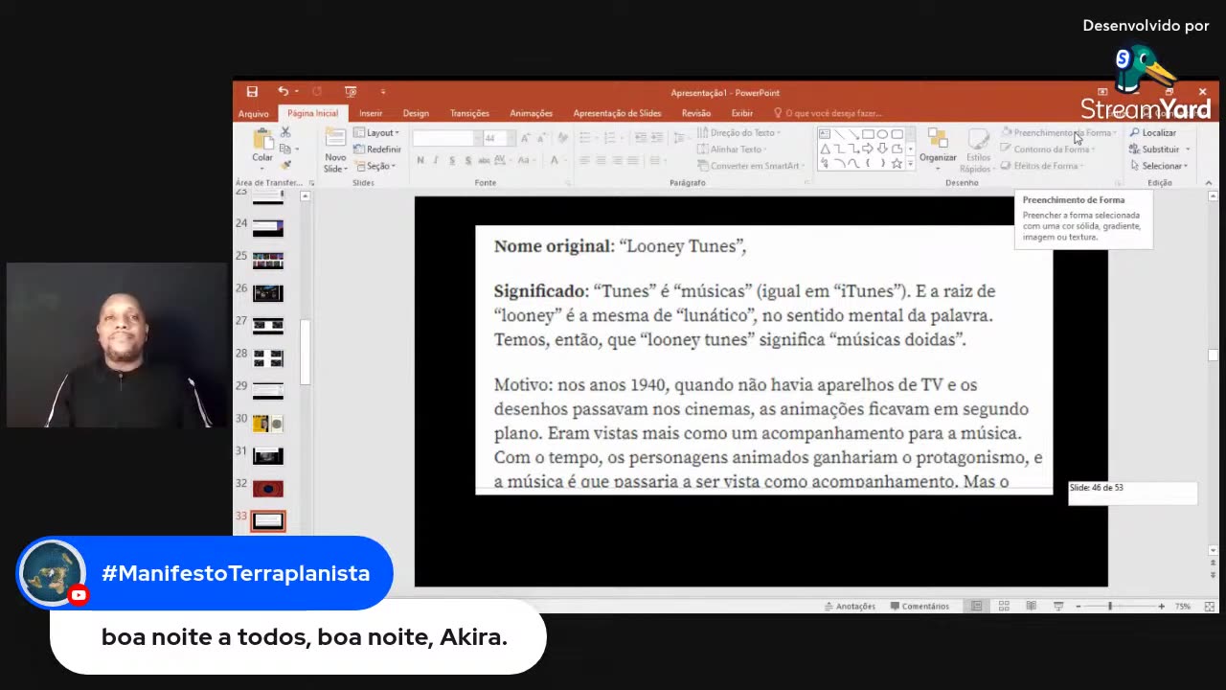The width and height of the screenshot is (1226, 690).
Task: Expand the Seção dropdown
Action: tap(374, 166)
